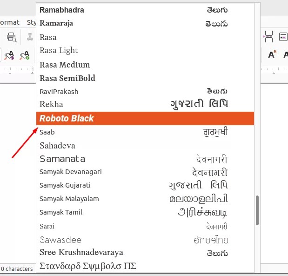Open the Print Preview toolbar icon
Viewport: 288px width, 276px height.
coord(12,37)
